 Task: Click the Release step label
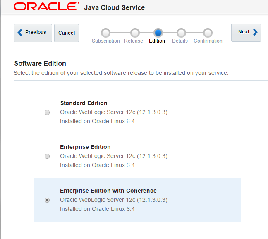click(134, 41)
